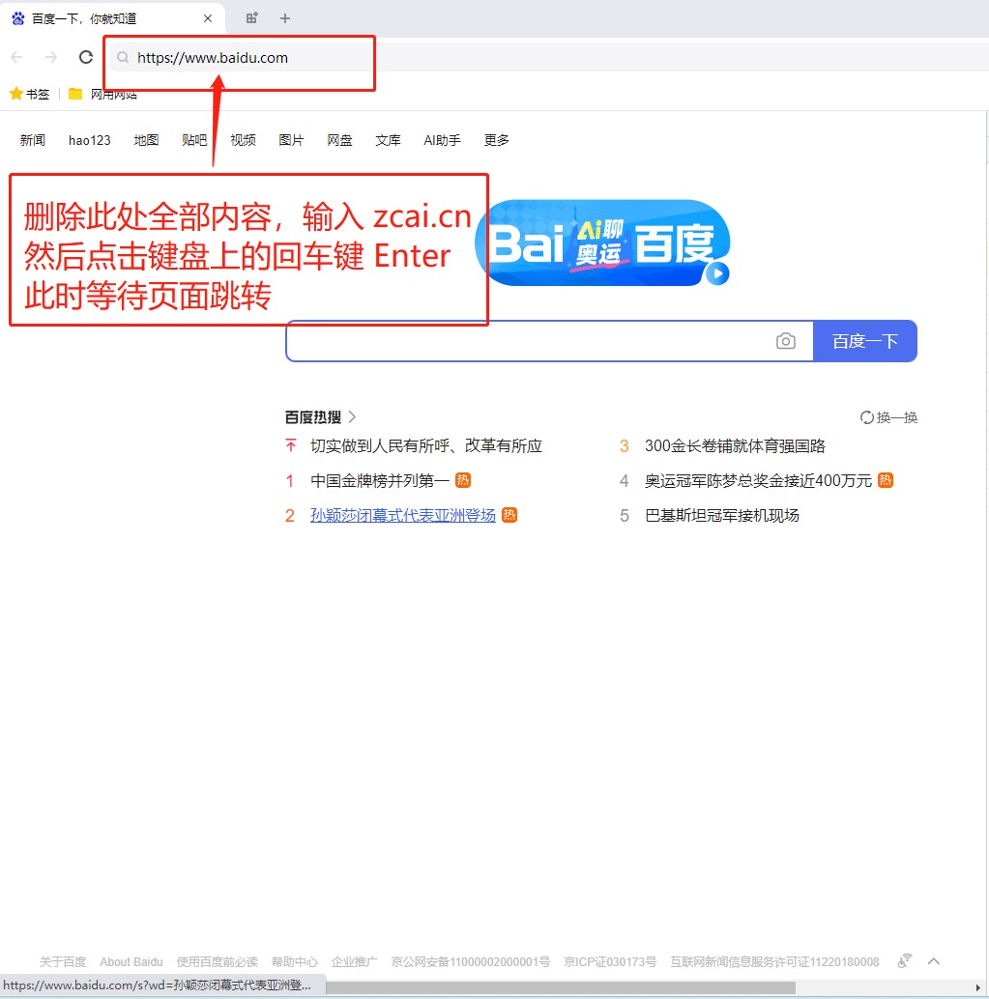Close the Baidu browser tab
Screen dimensions: 989x999
tap(208, 18)
